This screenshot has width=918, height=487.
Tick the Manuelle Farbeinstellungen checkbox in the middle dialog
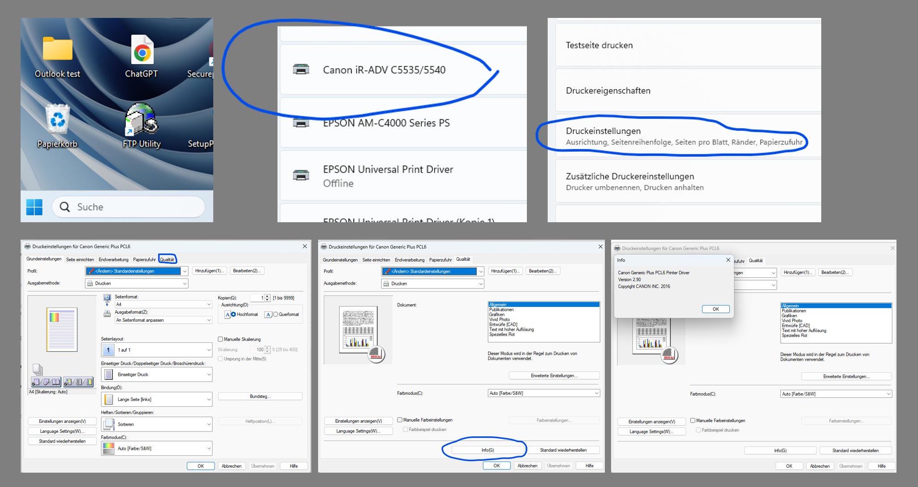click(x=400, y=420)
